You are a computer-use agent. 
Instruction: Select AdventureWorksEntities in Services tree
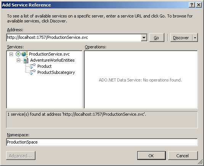point(53,60)
